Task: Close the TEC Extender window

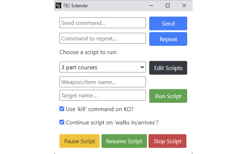Action: [184, 6]
